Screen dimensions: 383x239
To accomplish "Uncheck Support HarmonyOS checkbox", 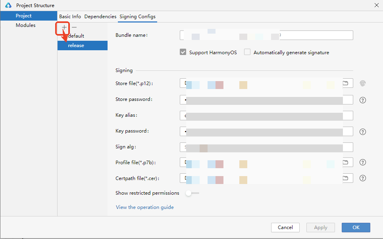I will click(183, 52).
